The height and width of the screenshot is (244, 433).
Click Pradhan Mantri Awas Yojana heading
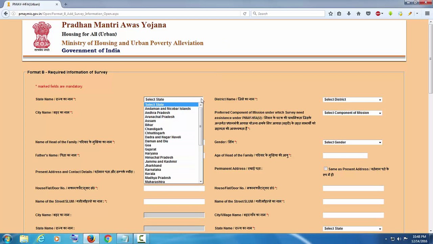(x=114, y=25)
